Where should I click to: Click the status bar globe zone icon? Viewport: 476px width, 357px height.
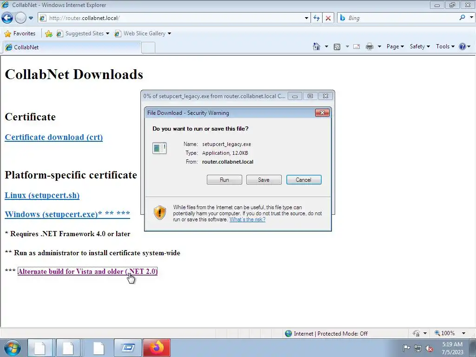pyautogui.click(x=288, y=333)
